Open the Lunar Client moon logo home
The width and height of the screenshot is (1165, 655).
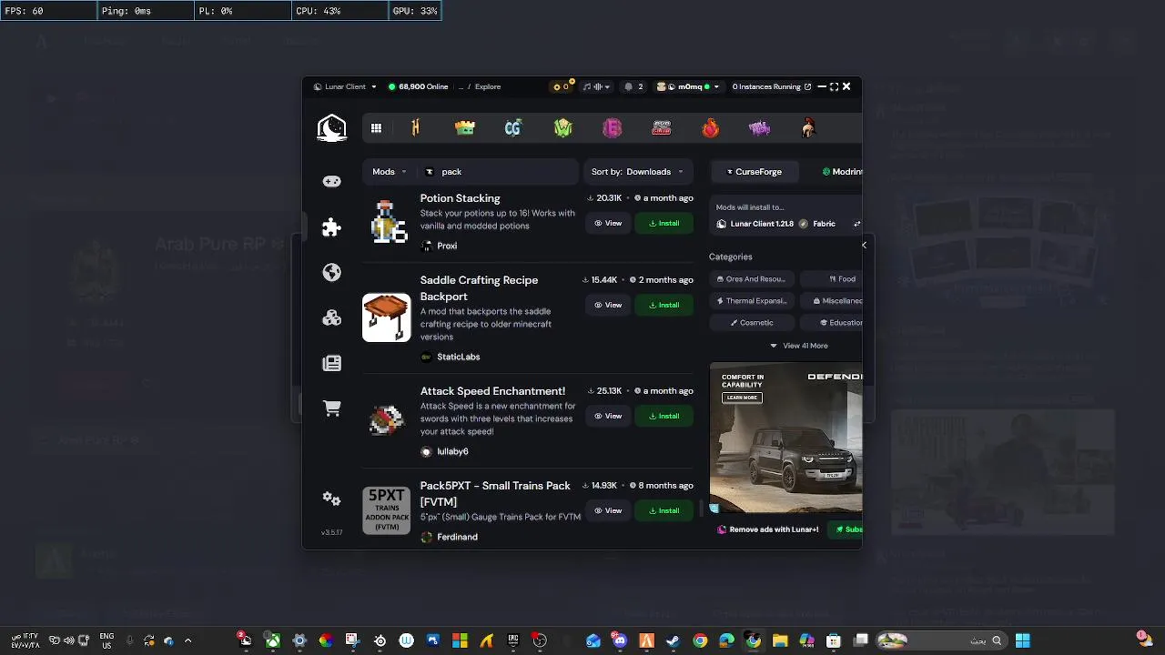click(x=331, y=128)
